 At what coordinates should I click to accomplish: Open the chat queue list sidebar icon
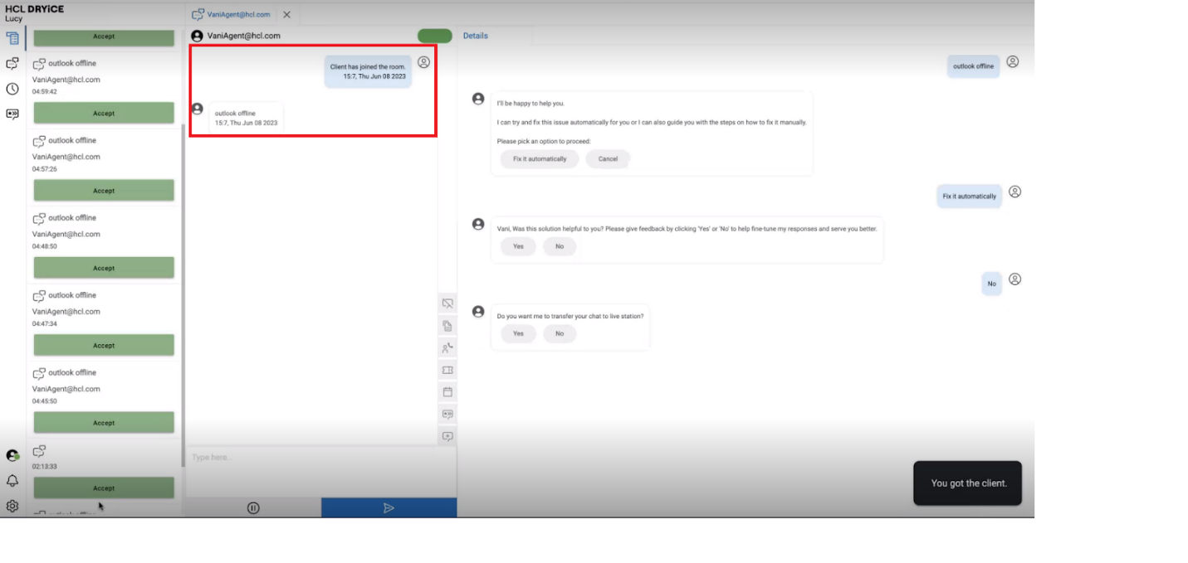point(12,38)
